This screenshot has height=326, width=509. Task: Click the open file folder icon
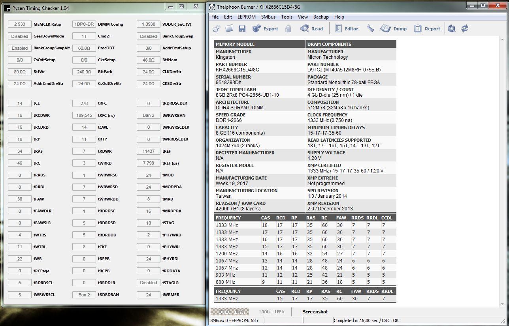click(229, 28)
